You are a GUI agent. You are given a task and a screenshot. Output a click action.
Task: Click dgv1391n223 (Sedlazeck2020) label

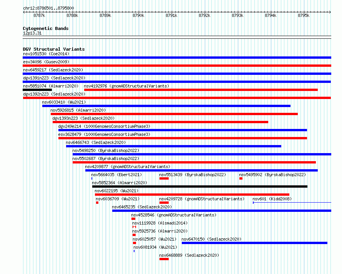pyautogui.click(x=54, y=78)
